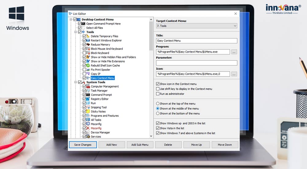
Task: Check Use shift key to display option
Action: (157, 89)
